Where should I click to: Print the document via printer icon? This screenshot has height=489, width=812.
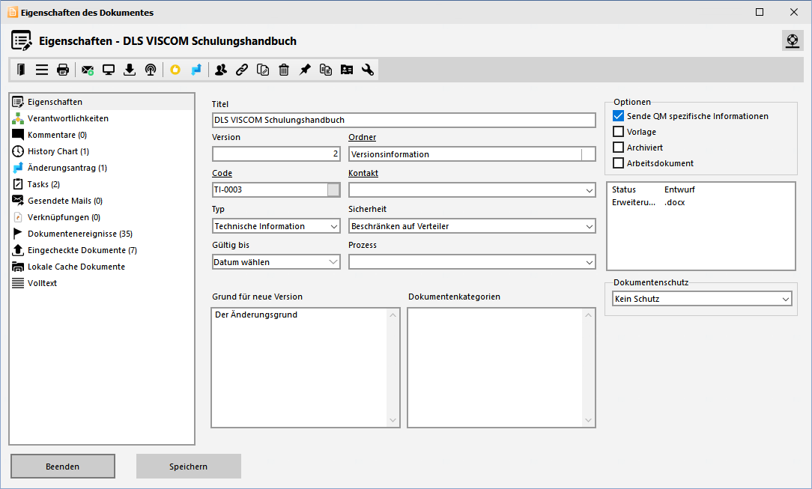63,70
